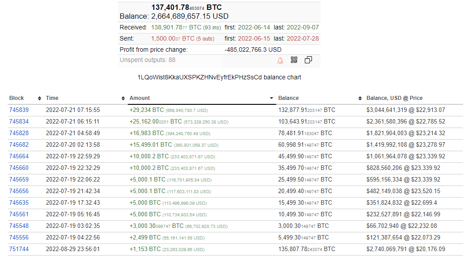
Task: Open block 745828 link
Action: (x=19, y=133)
